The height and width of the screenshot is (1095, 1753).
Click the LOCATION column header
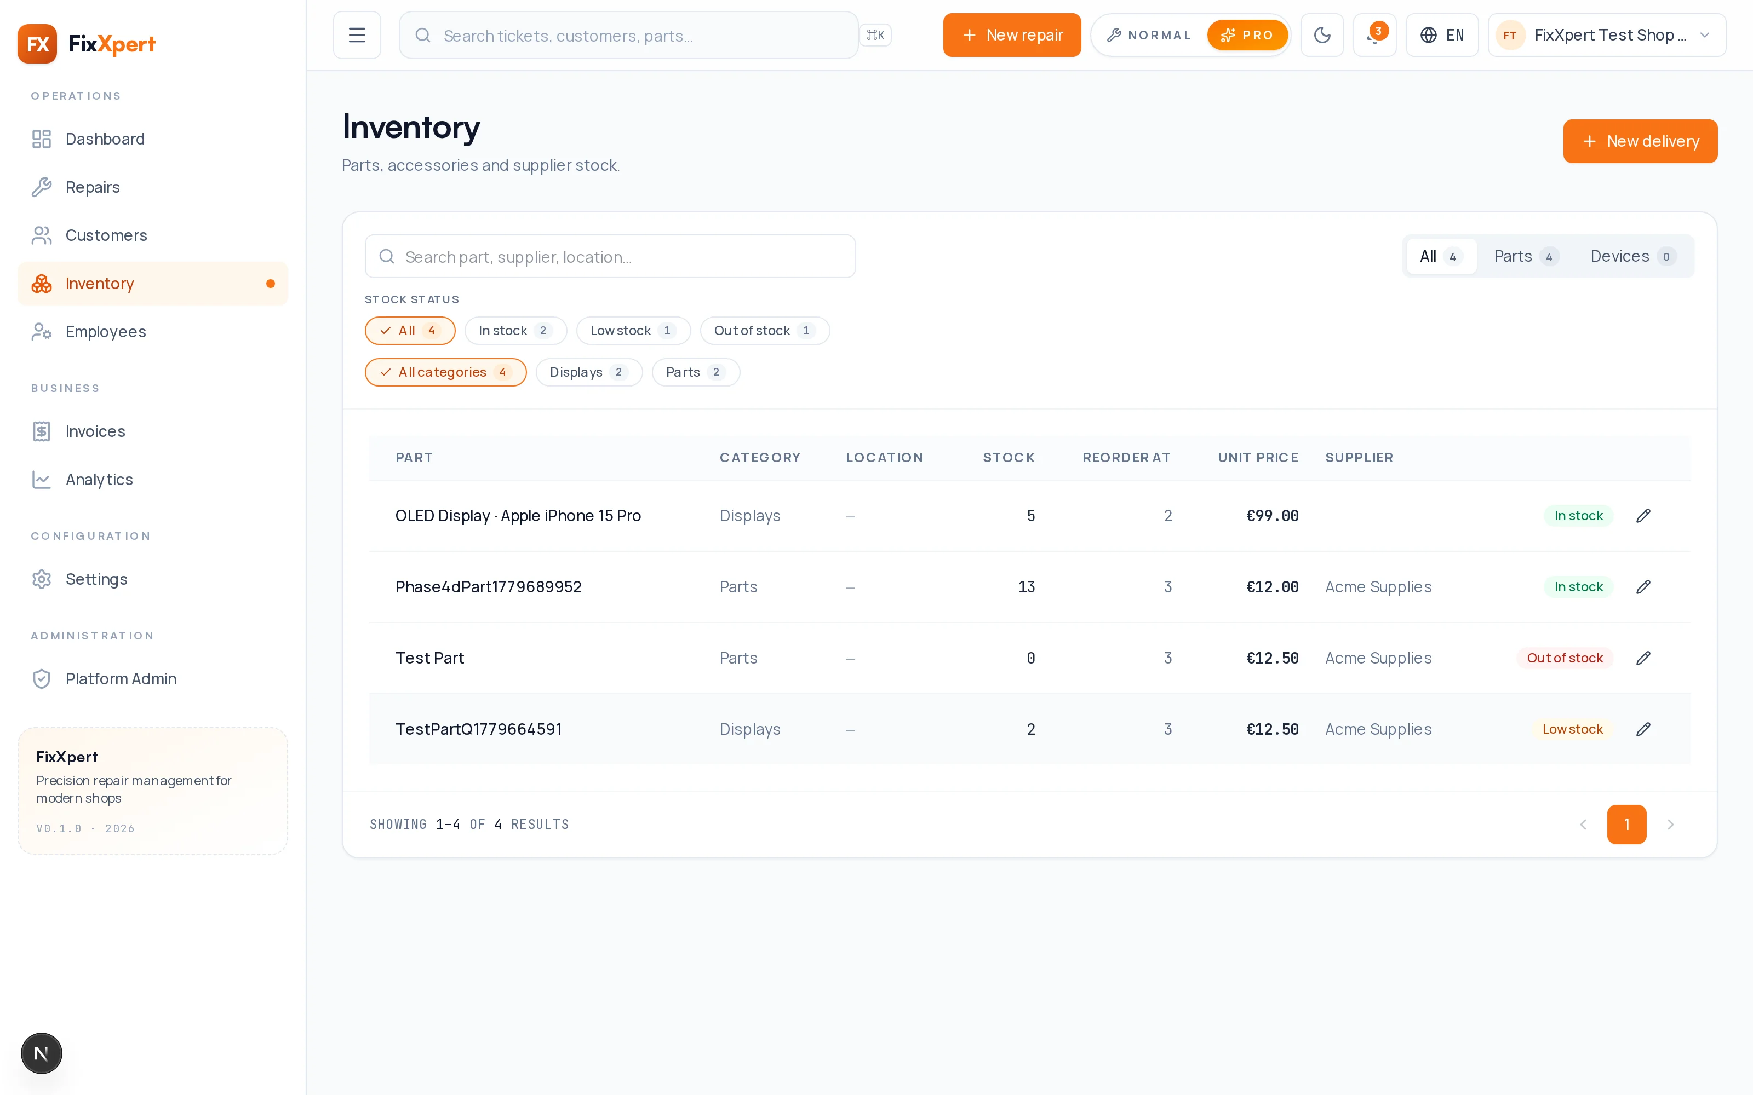(885, 458)
